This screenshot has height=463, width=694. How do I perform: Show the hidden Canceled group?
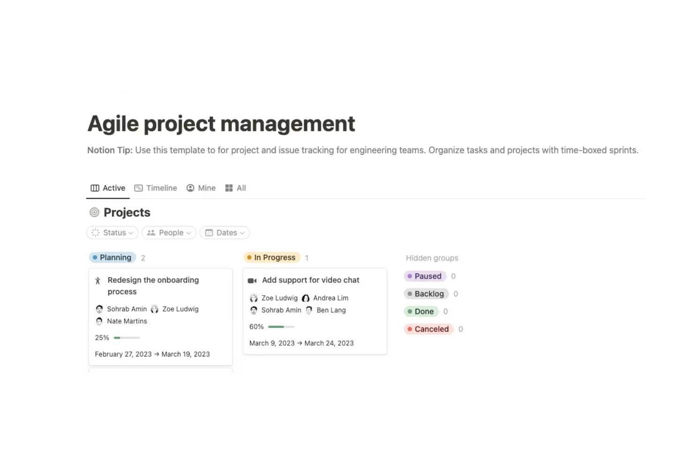(x=428, y=329)
